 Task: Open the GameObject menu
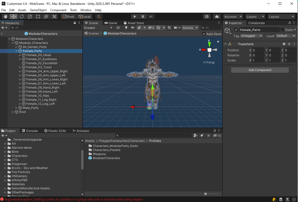tap(38, 10)
